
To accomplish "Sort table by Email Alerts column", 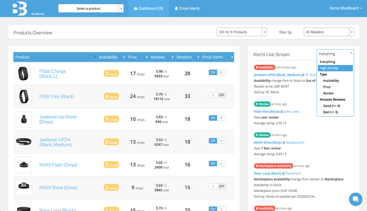I will click(x=217, y=57).
